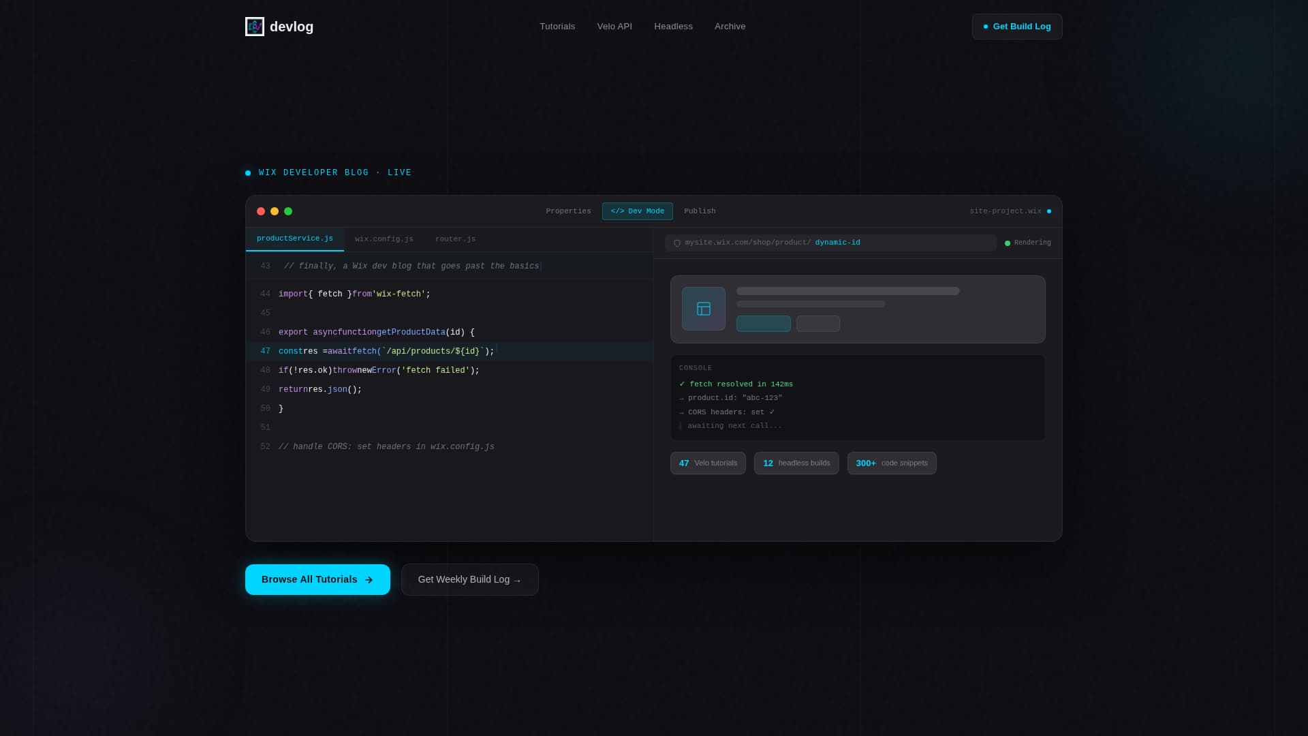Viewport: 1308px width, 736px height.
Task: Open the productService.js file tab
Action: pos(295,239)
